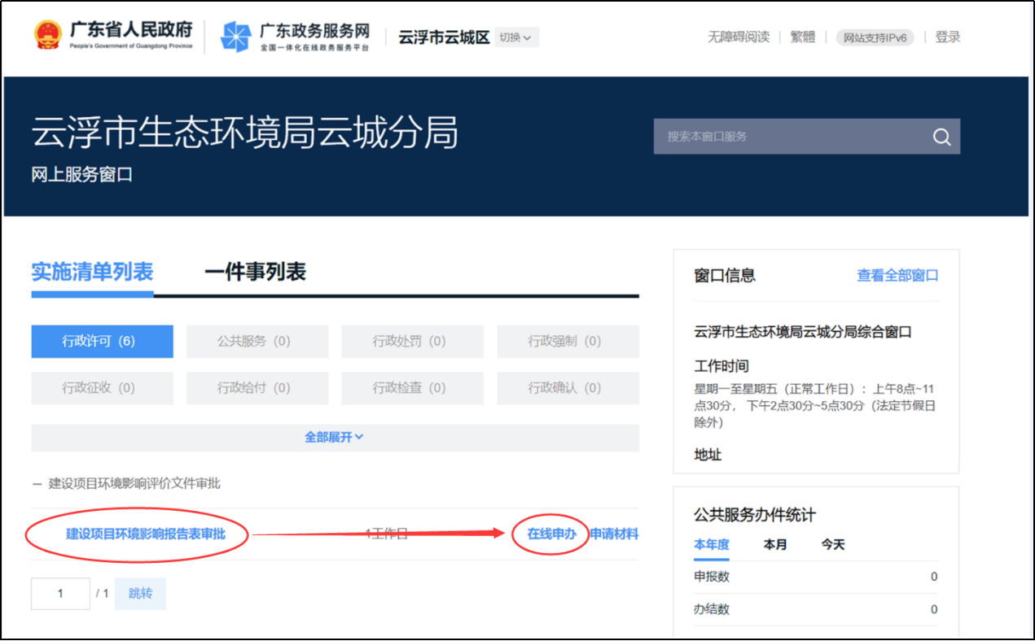Viewport: 1035px width, 641px height.
Task: Expand all categories with 全部展开
Action: pos(334,437)
